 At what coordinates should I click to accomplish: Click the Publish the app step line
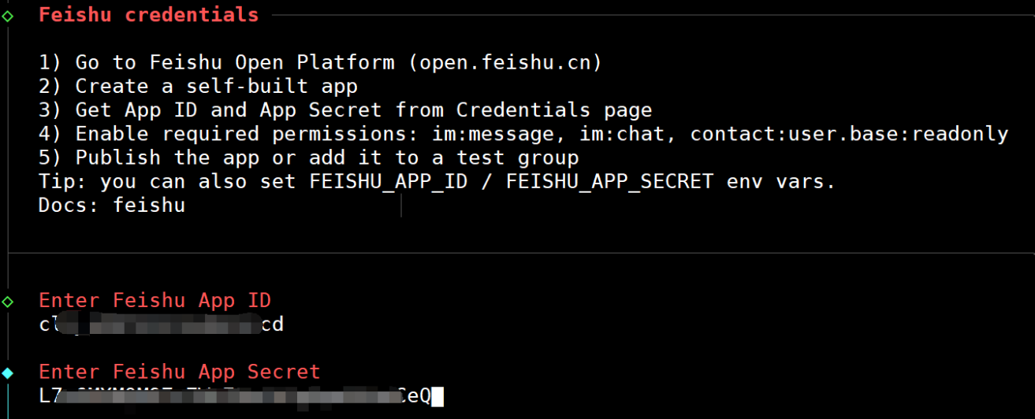click(308, 158)
